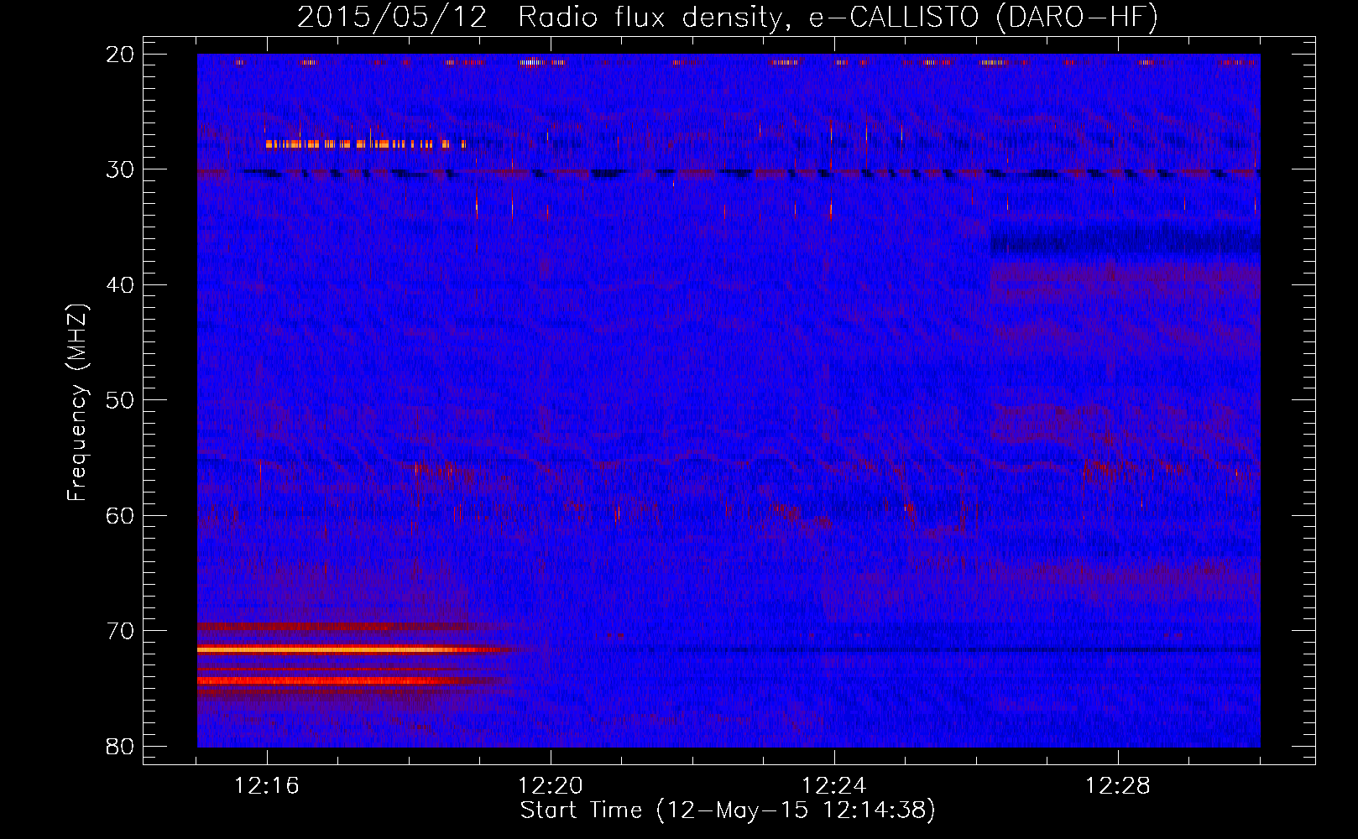Click the orange dashed signal near 28 MHz

click(365, 144)
